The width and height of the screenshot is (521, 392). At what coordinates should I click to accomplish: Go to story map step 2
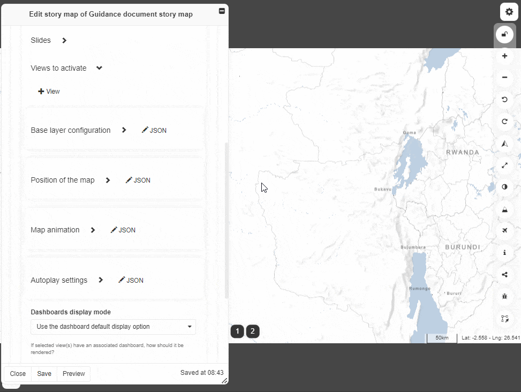[253, 331]
